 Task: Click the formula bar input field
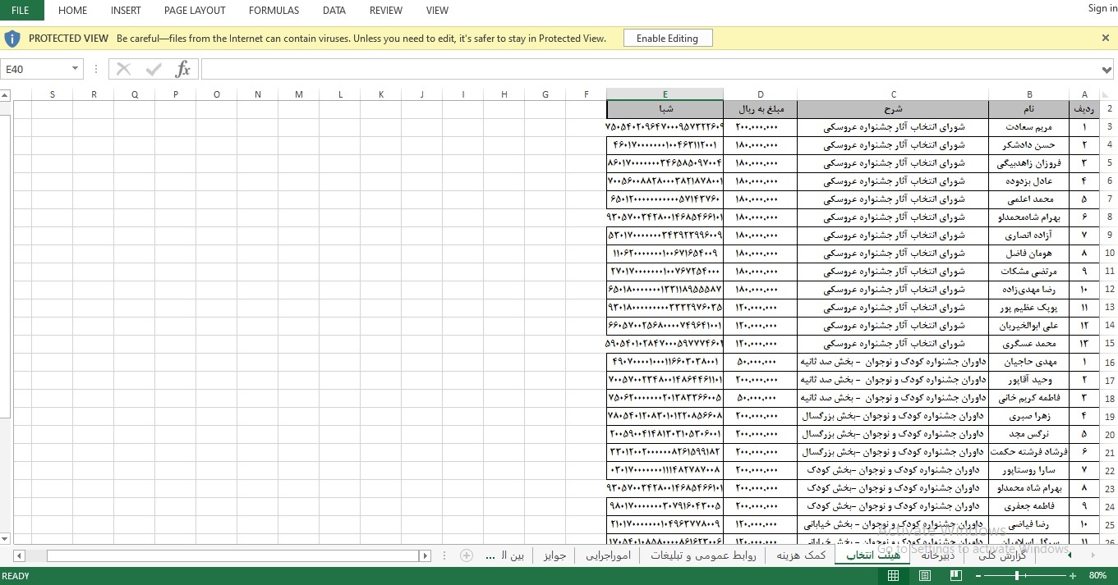click(649, 70)
